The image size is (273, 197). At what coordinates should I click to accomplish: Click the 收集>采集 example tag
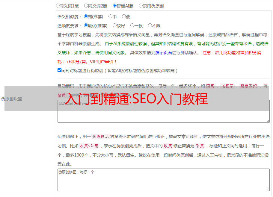point(89,146)
